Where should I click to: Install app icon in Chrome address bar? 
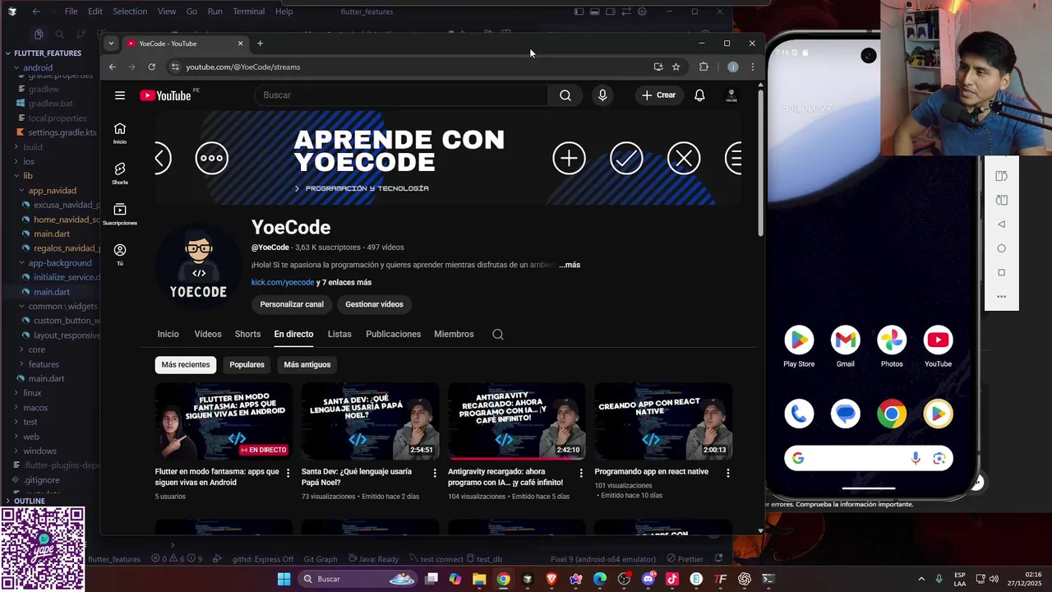[x=657, y=67]
